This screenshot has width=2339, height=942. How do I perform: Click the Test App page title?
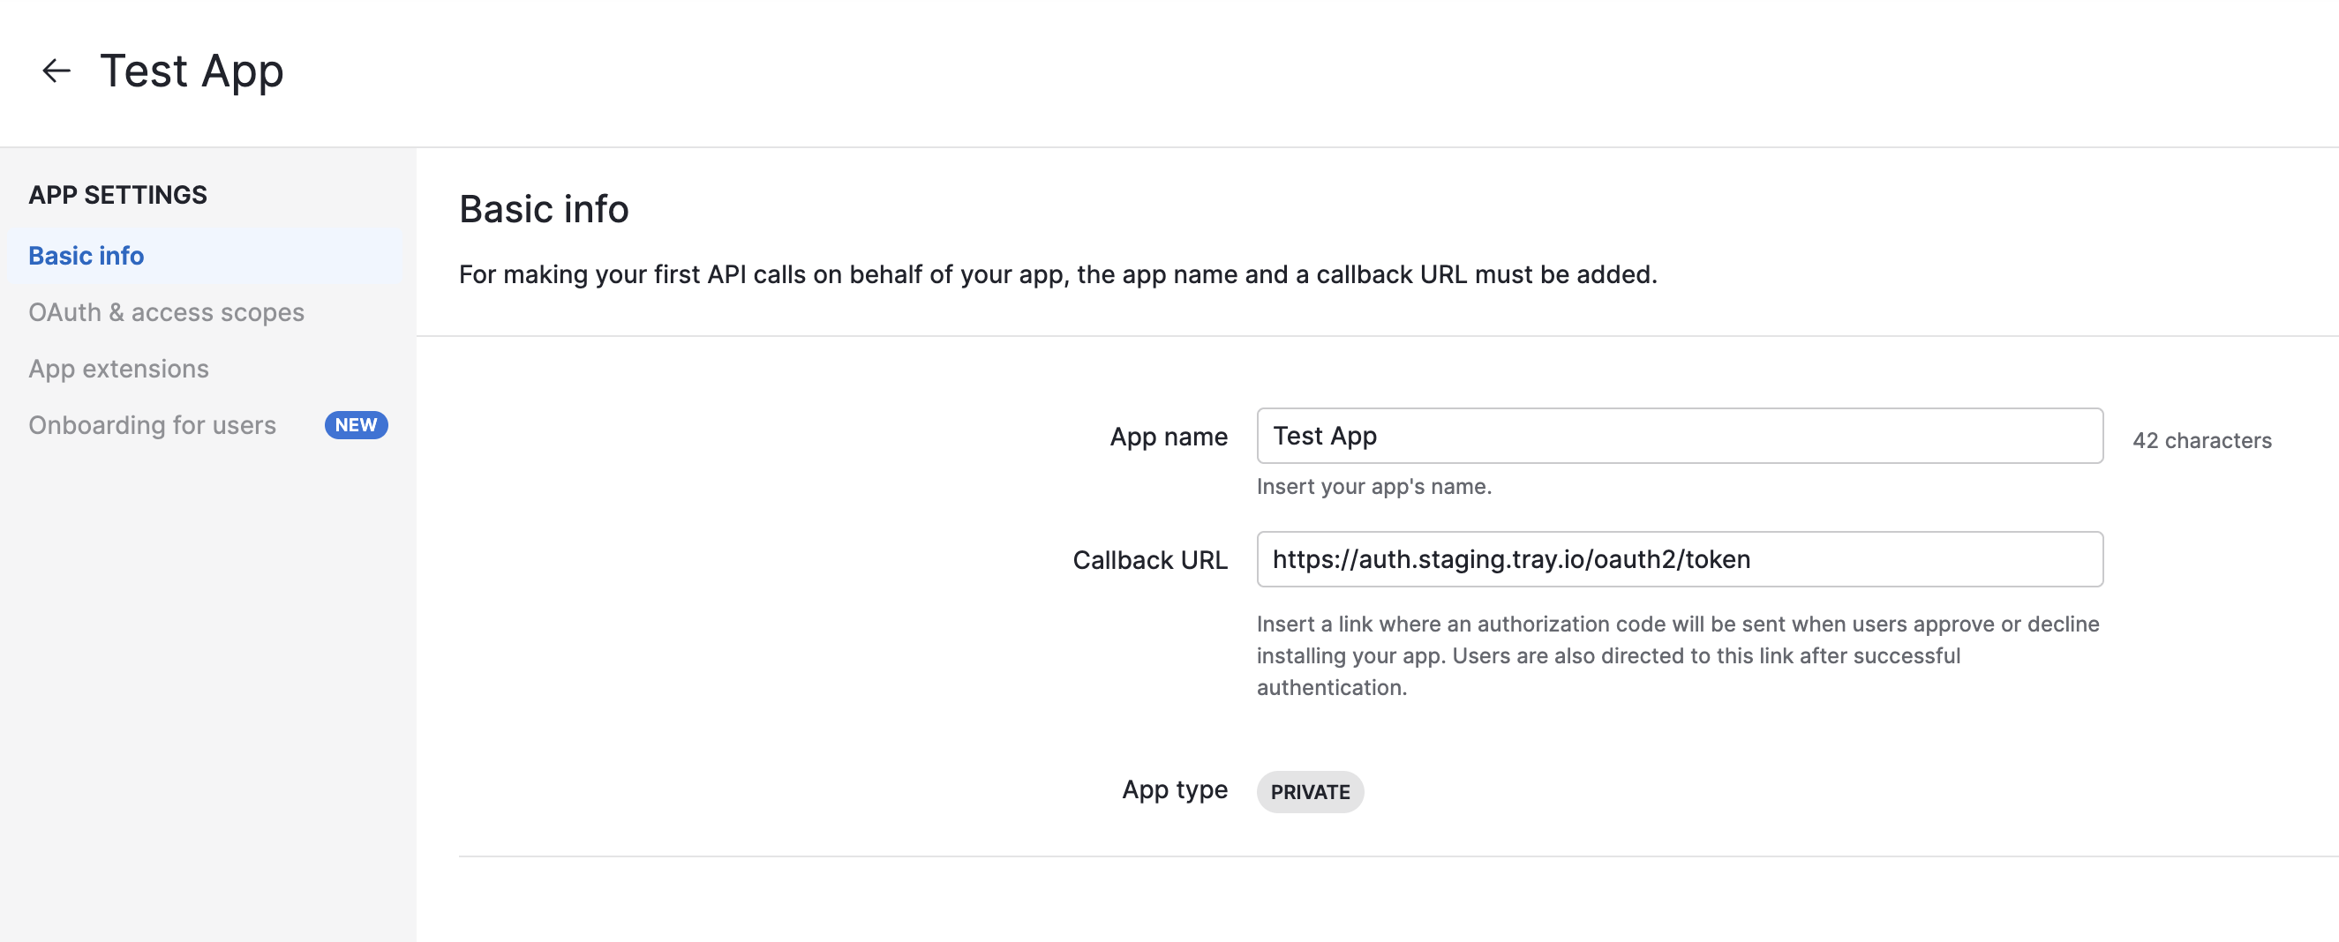point(191,70)
